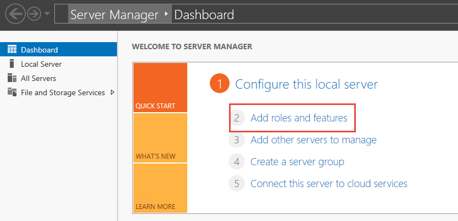The height and width of the screenshot is (221, 458).
Task: Click the All Servers icon
Action: pyautogui.click(x=12, y=78)
